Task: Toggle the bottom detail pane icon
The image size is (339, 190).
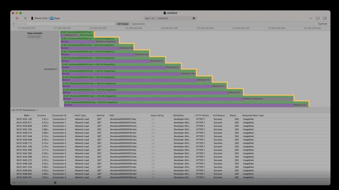Action: [x=318, y=18]
